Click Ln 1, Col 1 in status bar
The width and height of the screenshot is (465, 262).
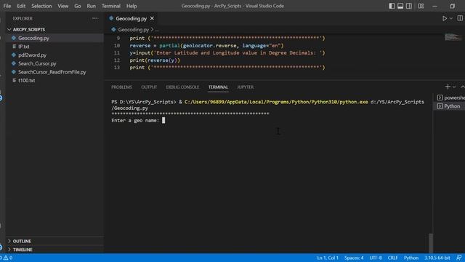[328, 258]
